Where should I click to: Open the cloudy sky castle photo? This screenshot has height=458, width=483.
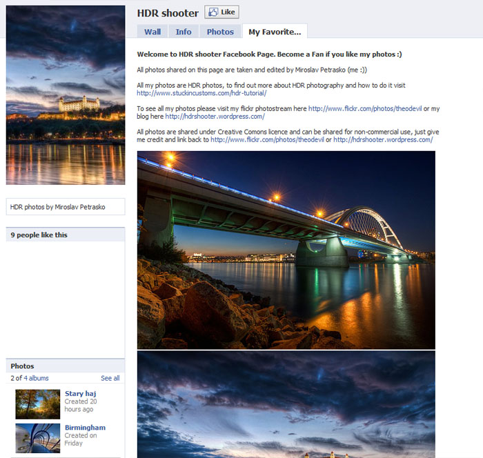click(286, 404)
